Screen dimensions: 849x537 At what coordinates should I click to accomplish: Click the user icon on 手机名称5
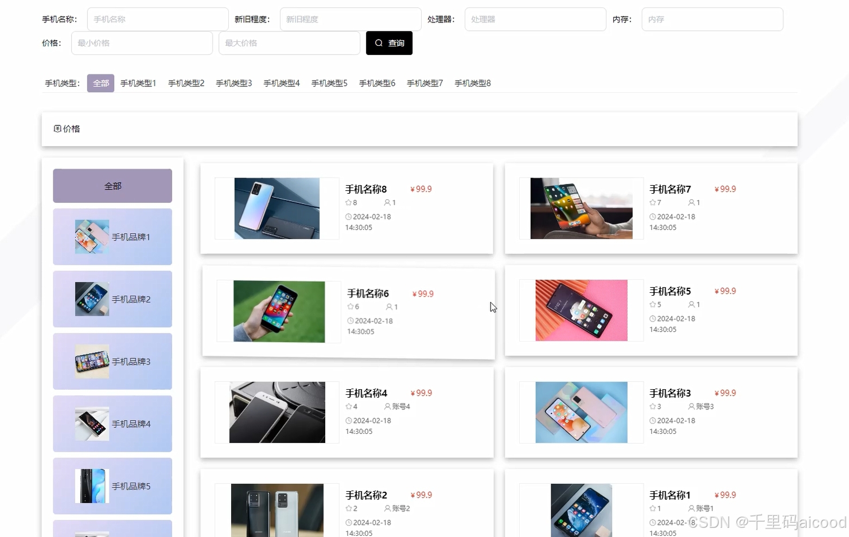click(x=691, y=304)
